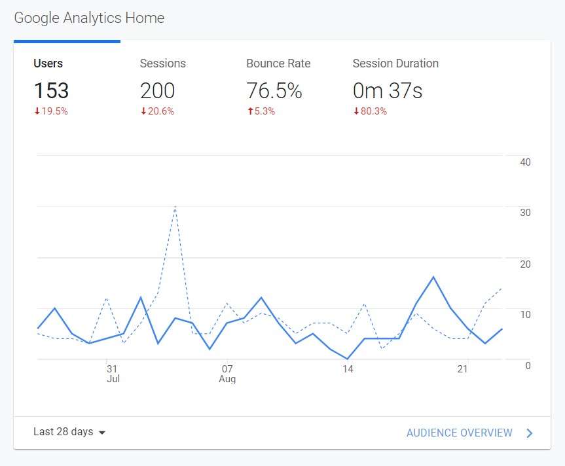This screenshot has height=466, width=565.
Task: Click the 07 Aug axis label
Action: 227,374
